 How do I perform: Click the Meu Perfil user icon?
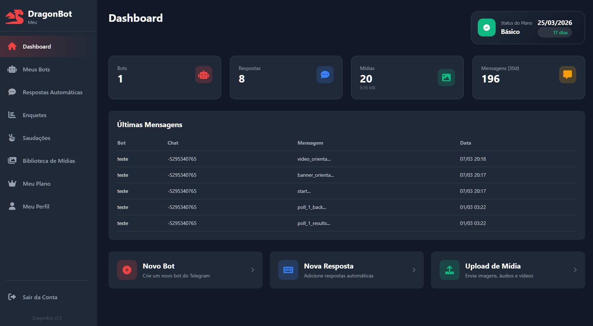coord(12,206)
